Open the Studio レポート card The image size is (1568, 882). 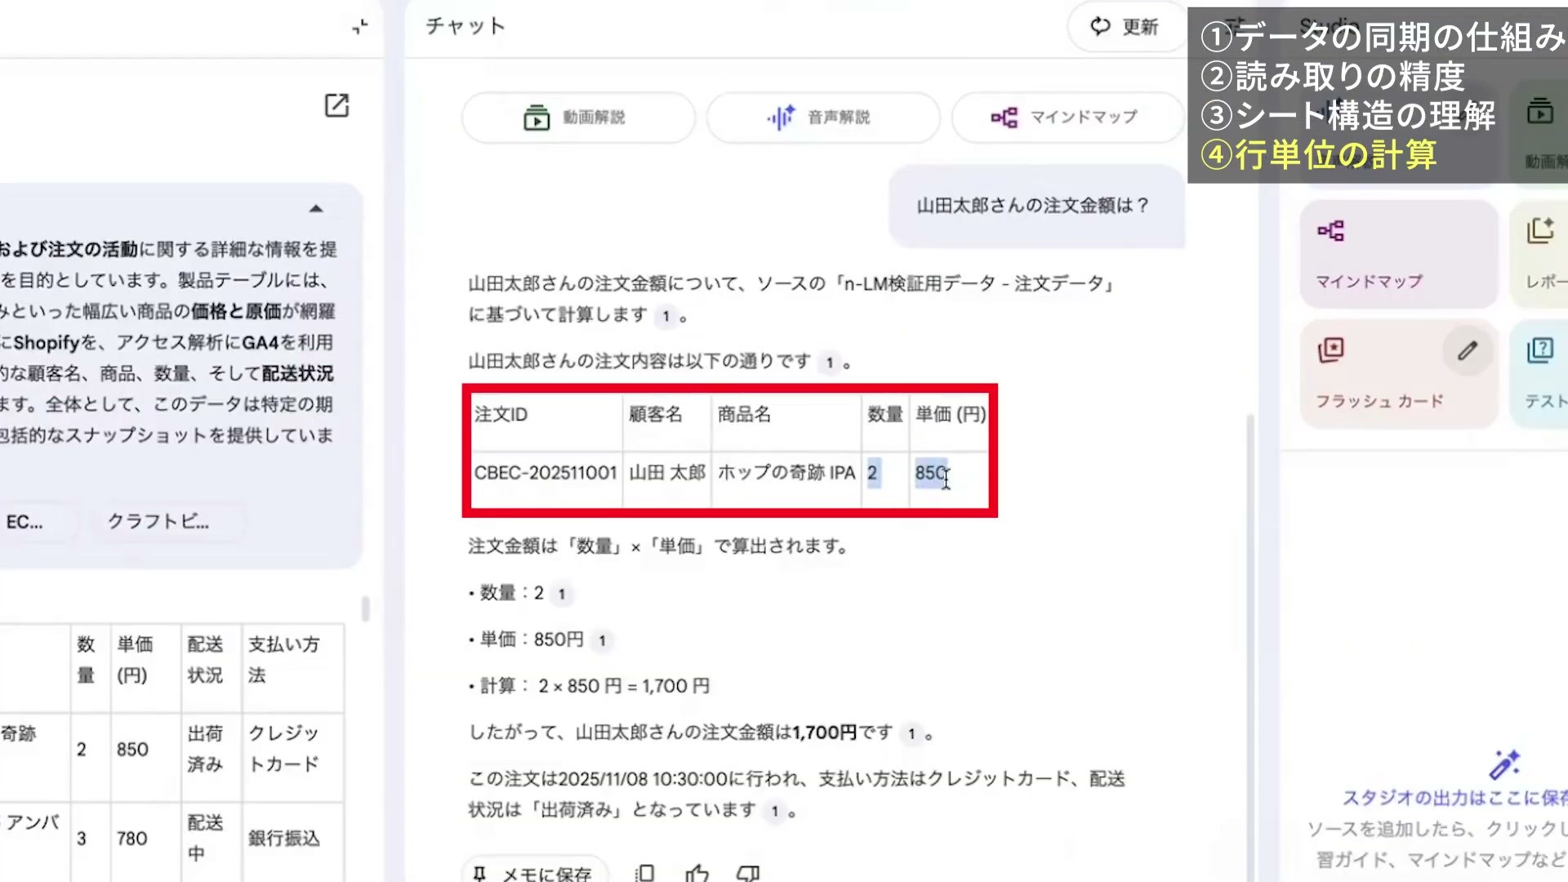pos(1539,255)
